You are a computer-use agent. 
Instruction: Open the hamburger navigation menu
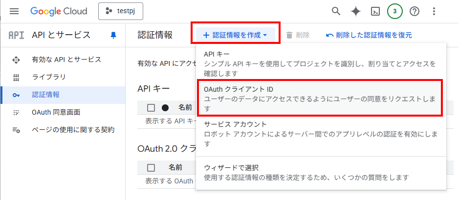14,11
